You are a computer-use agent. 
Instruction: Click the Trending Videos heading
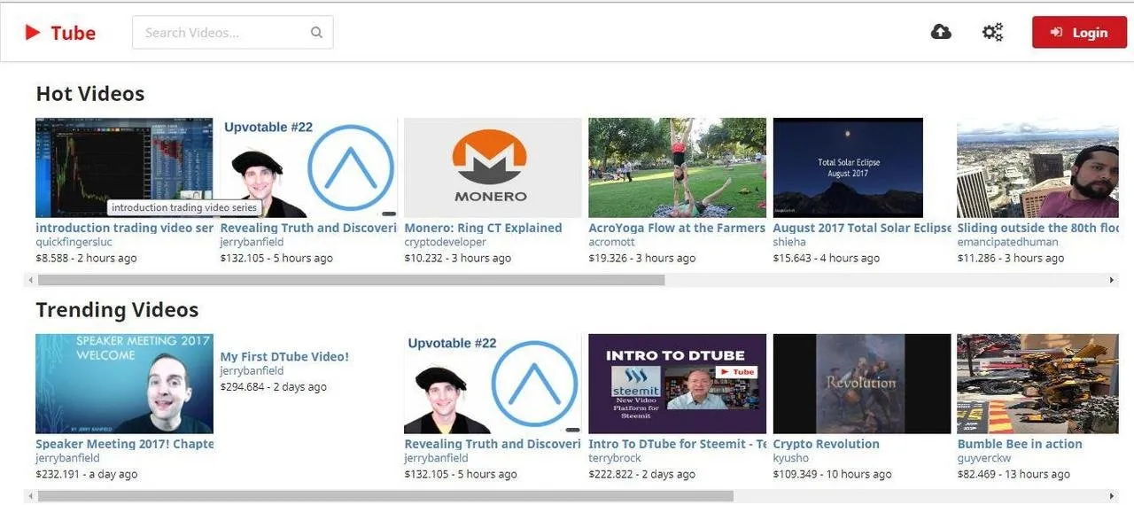click(117, 310)
